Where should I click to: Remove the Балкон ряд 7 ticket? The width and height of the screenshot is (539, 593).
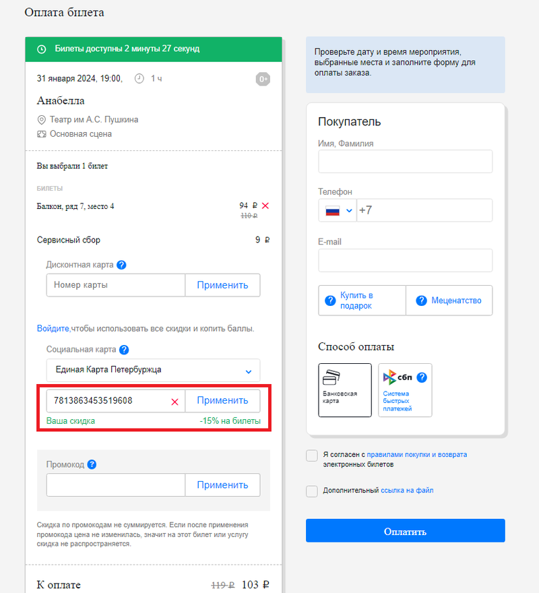265,206
